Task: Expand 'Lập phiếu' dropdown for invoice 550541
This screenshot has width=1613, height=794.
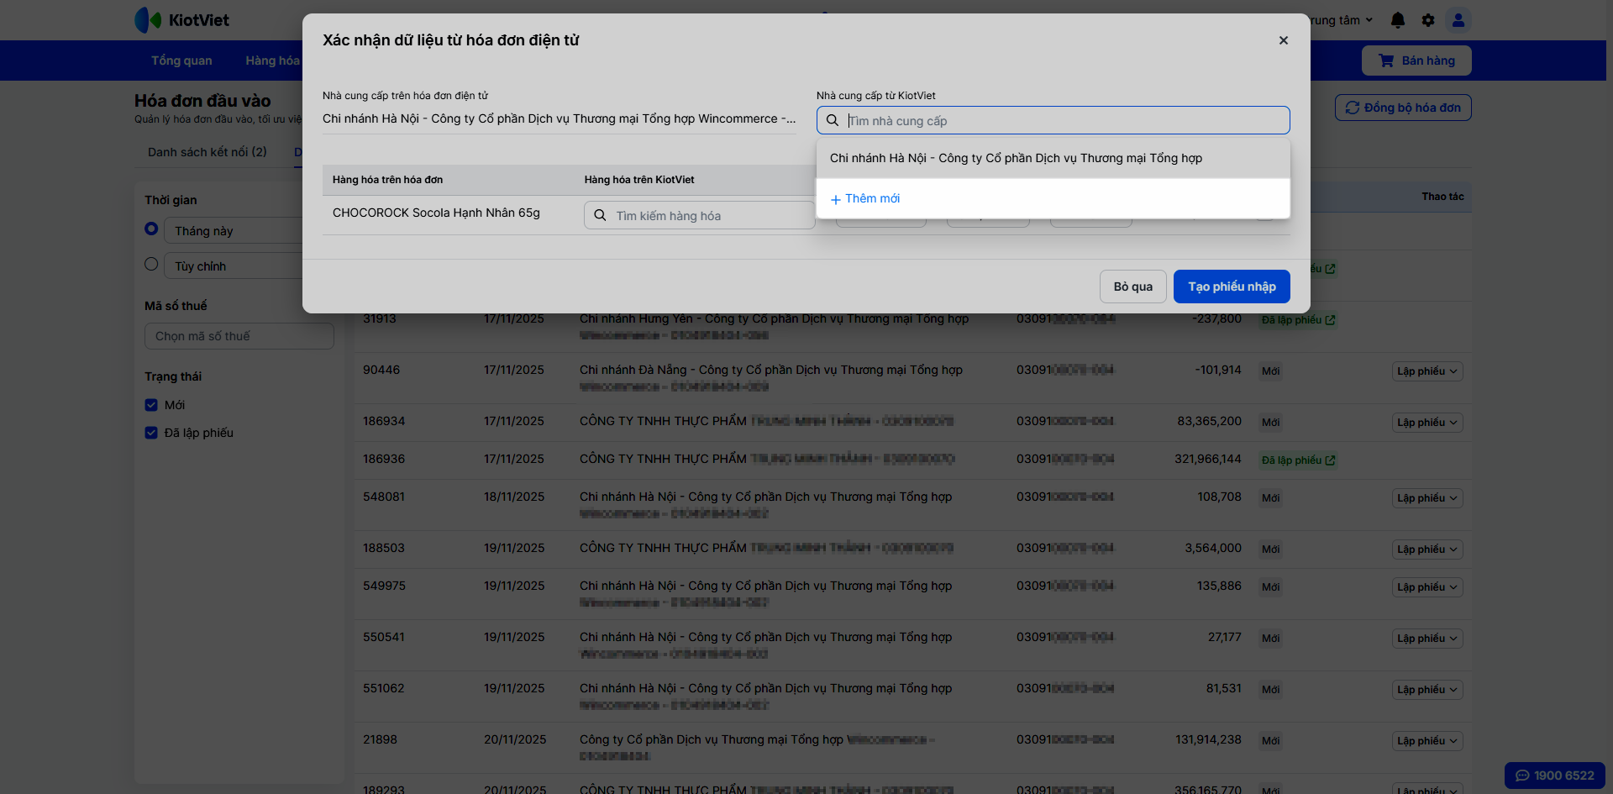Action: [x=1427, y=639]
